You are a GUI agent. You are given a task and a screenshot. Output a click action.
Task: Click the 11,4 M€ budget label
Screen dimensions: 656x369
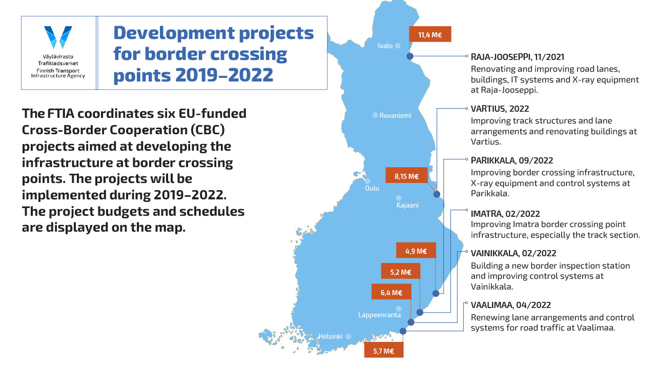429,34
